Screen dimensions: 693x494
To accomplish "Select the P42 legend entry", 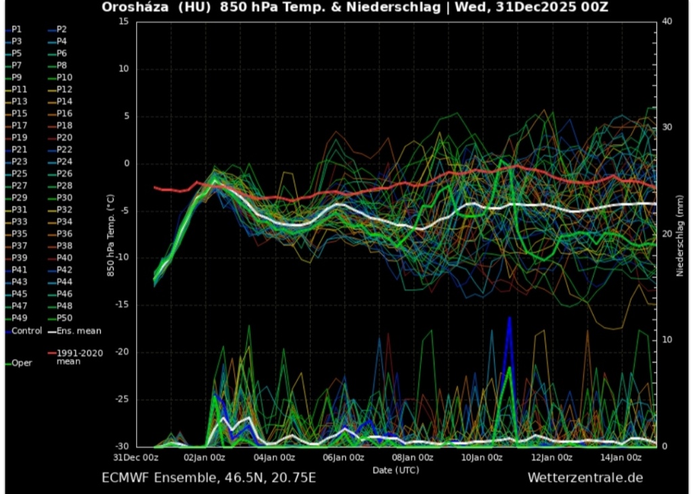I will click(64, 270).
